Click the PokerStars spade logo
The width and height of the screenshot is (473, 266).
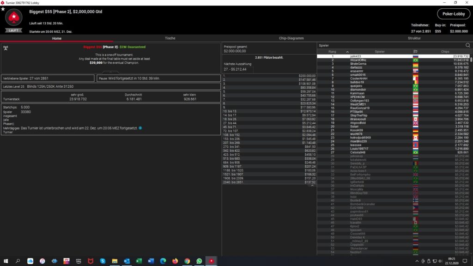coord(13,18)
